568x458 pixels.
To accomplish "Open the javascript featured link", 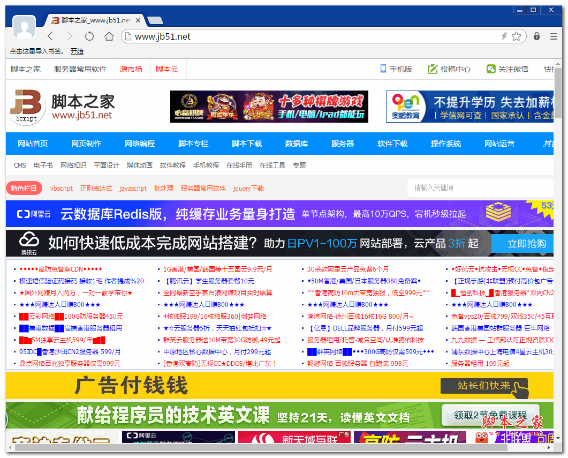I will tap(133, 188).
